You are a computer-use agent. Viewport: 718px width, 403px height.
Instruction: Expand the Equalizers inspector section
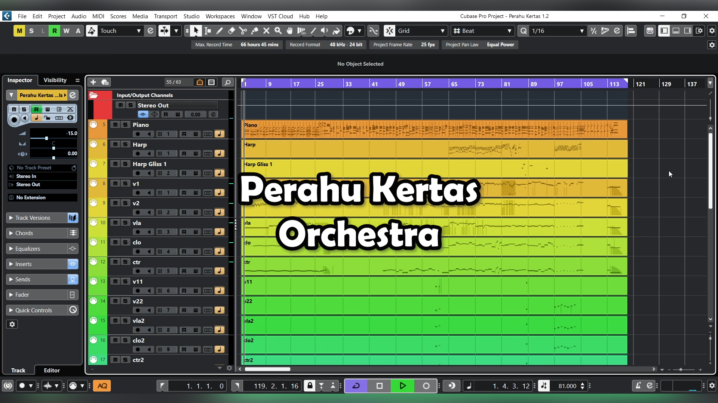tap(28, 249)
